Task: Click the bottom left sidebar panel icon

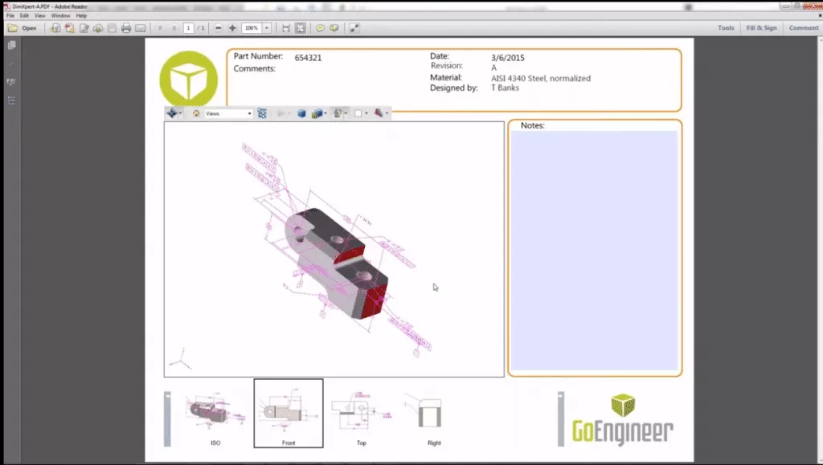Action: [x=11, y=100]
